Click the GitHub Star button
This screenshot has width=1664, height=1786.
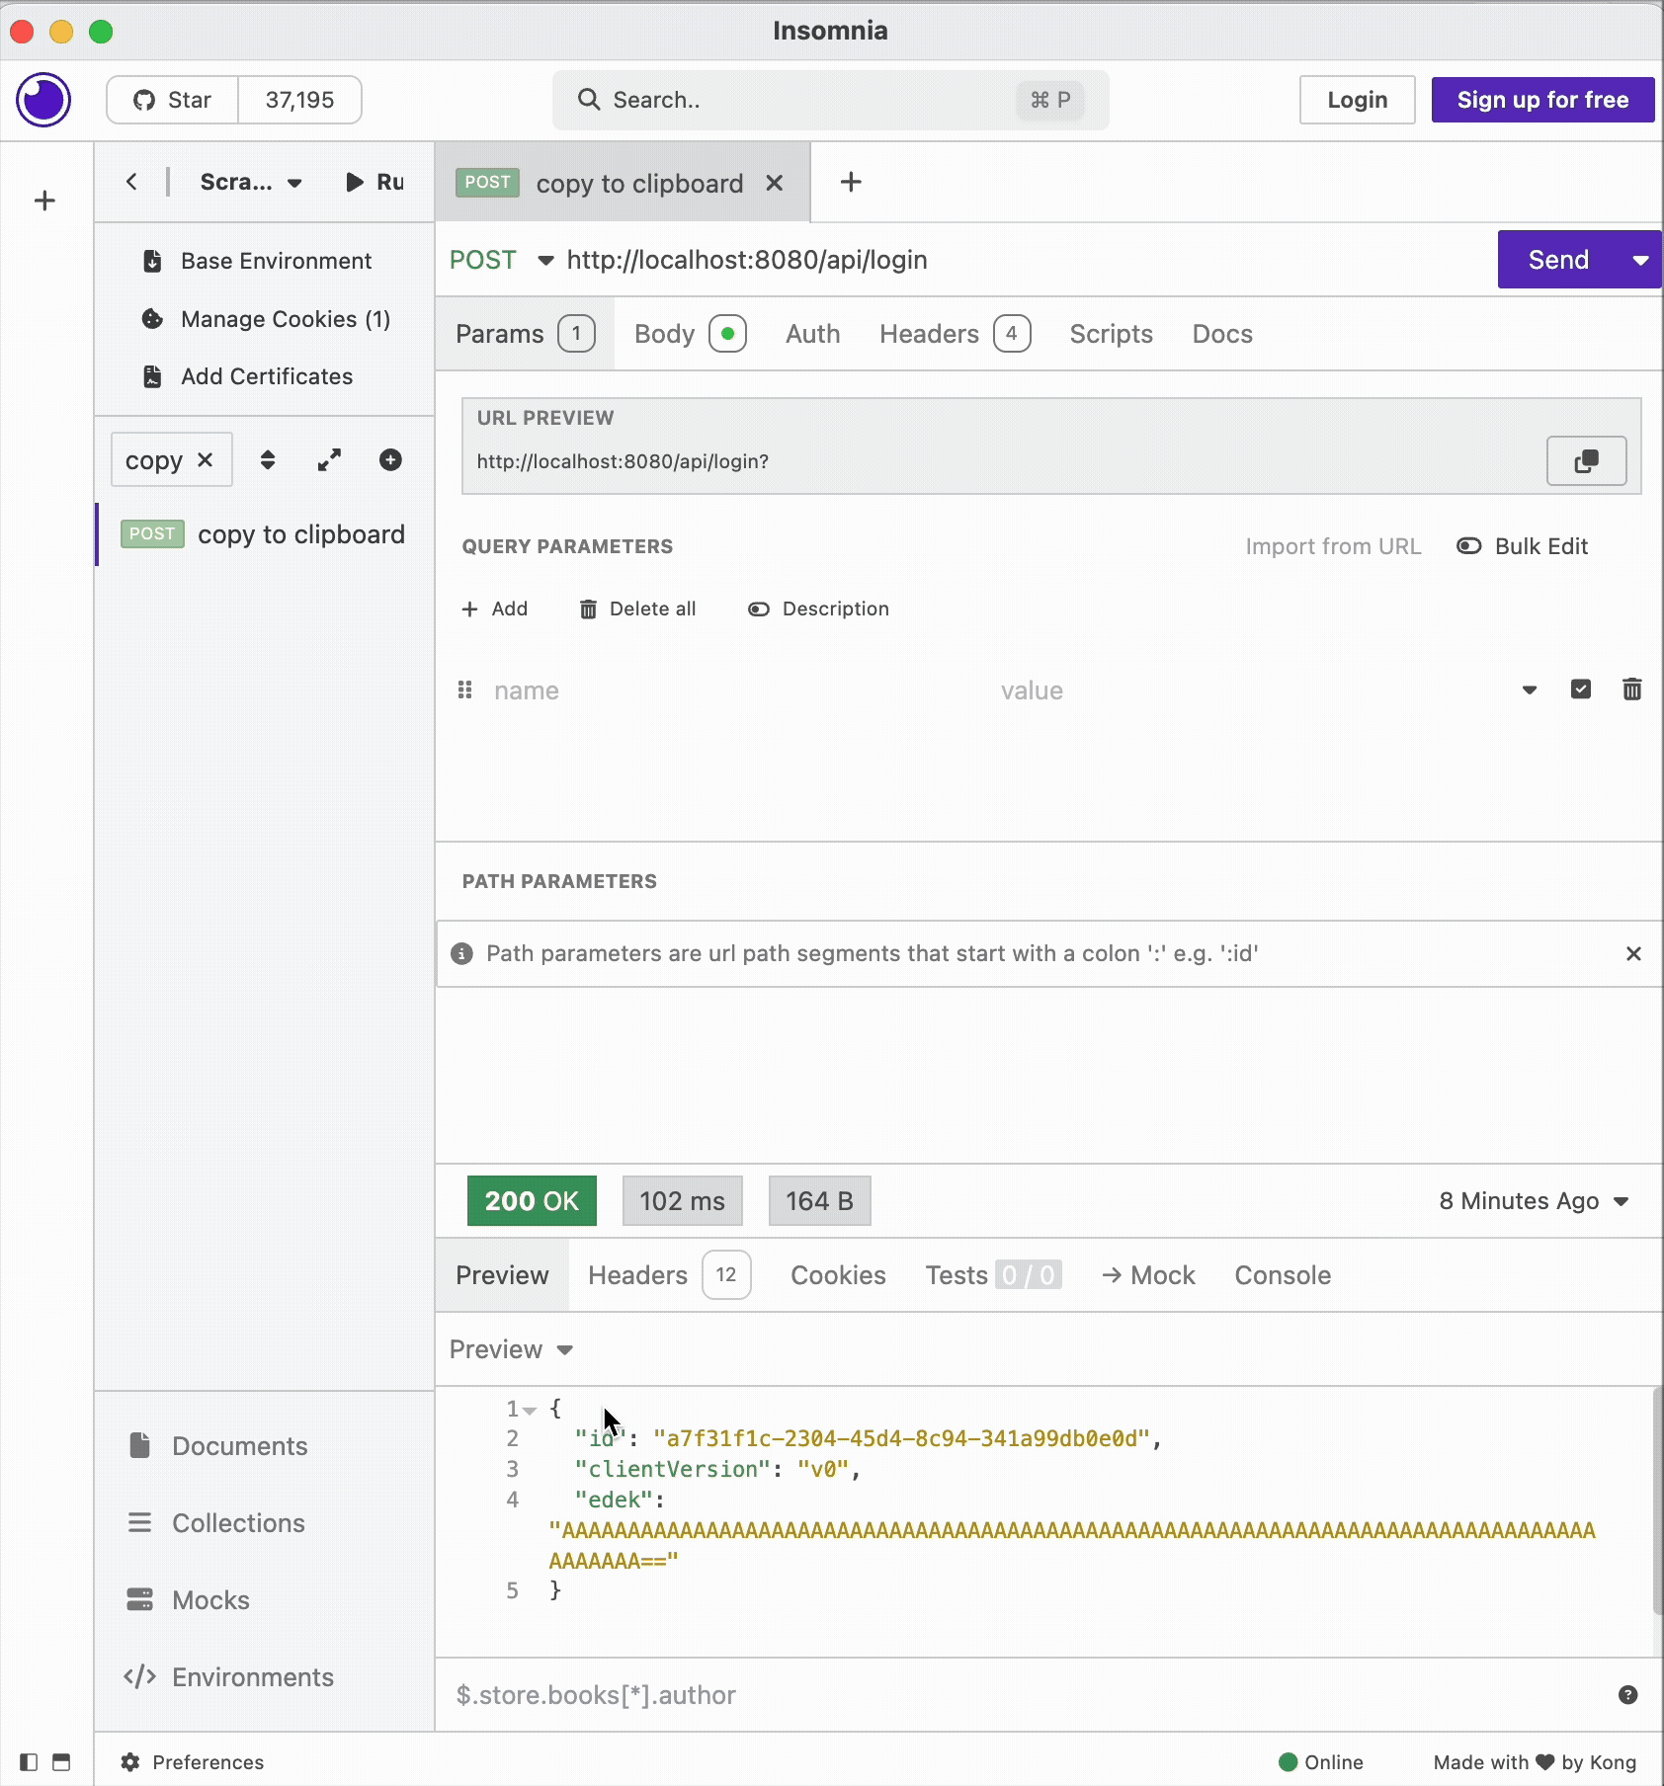[x=173, y=100]
